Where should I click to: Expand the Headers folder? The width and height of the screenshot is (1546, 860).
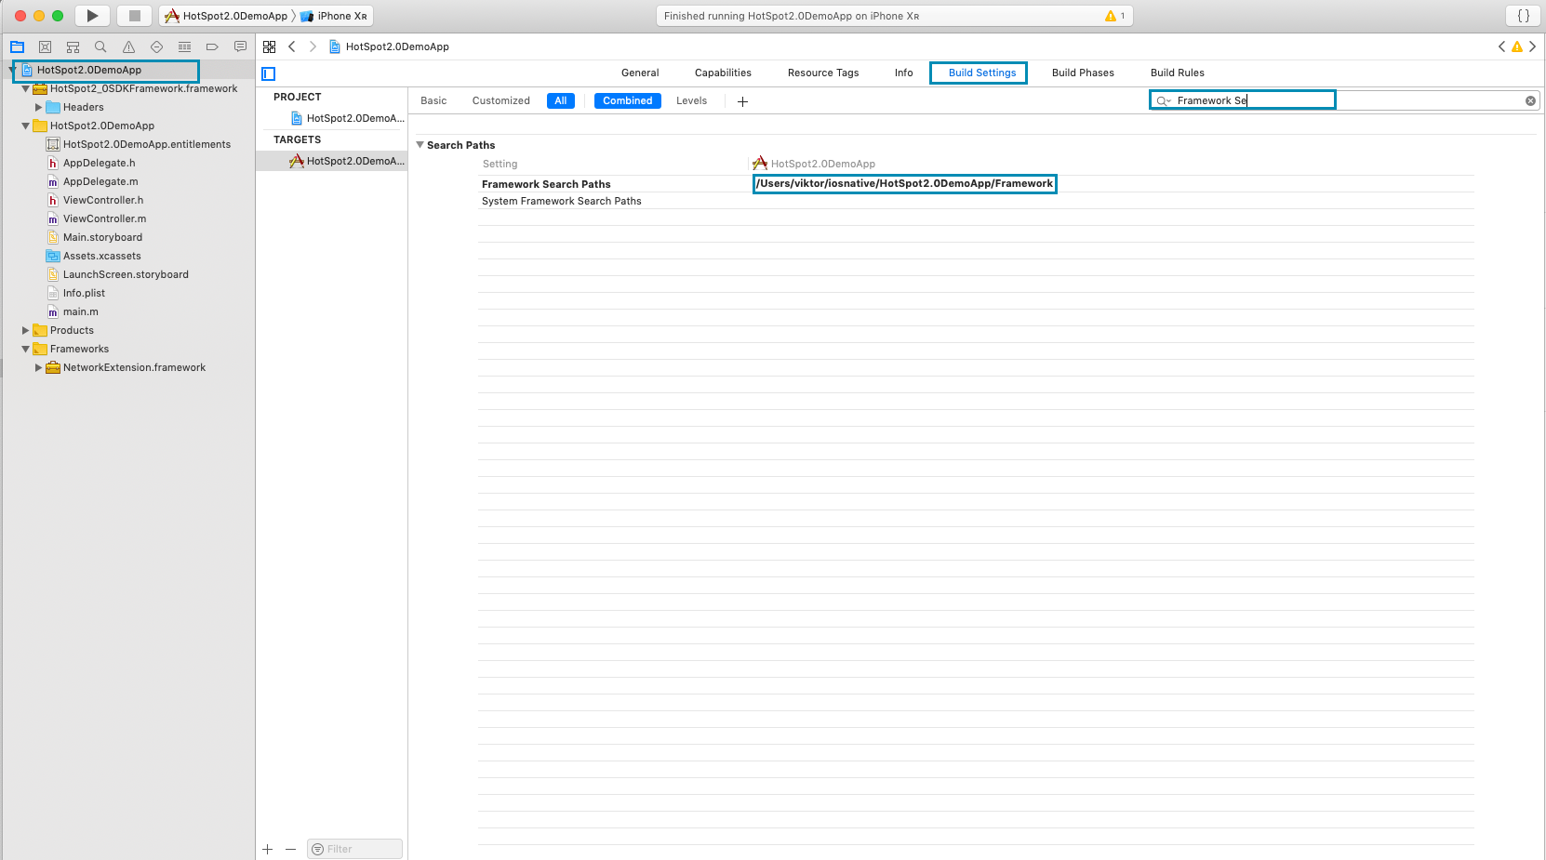tap(38, 107)
